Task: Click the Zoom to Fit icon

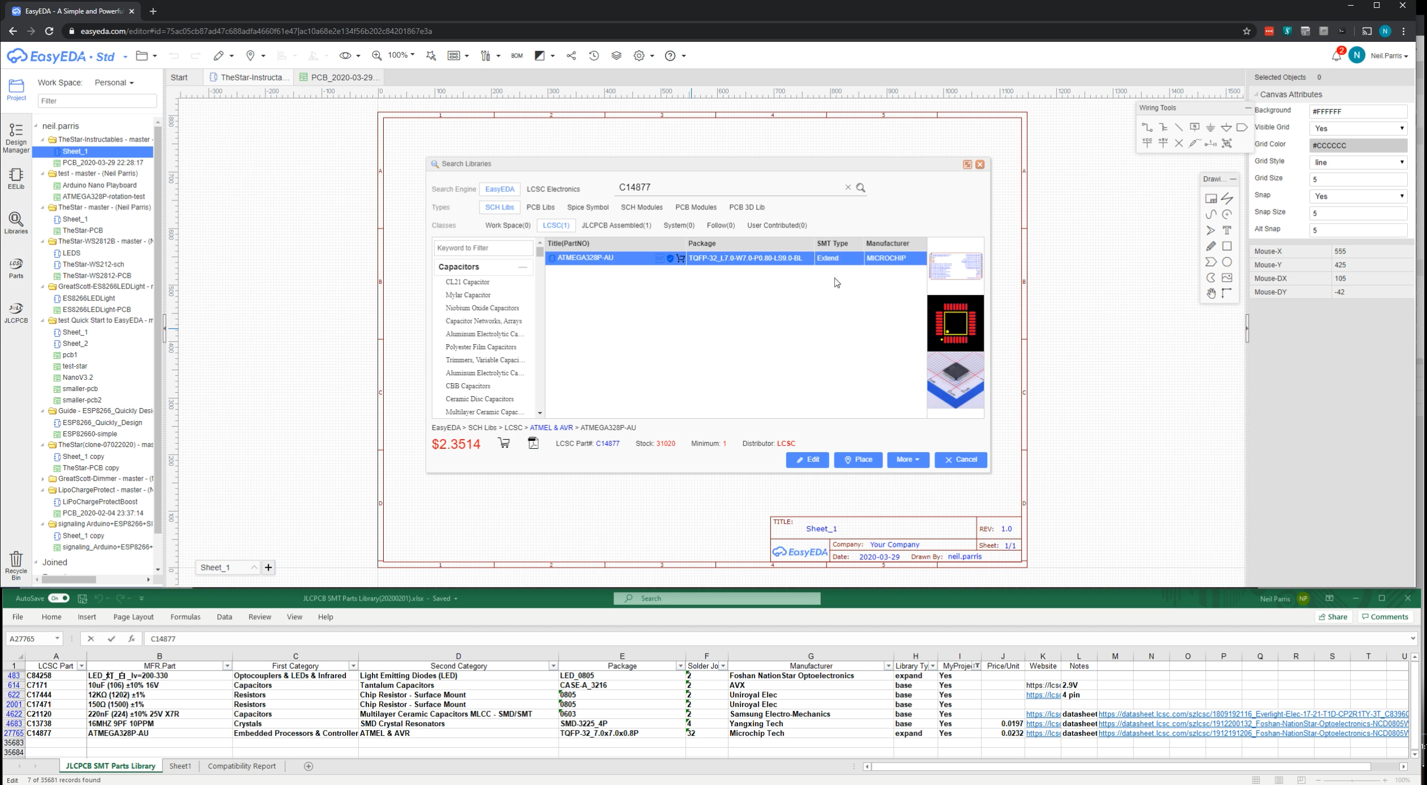Action: click(x=377, y=55)
